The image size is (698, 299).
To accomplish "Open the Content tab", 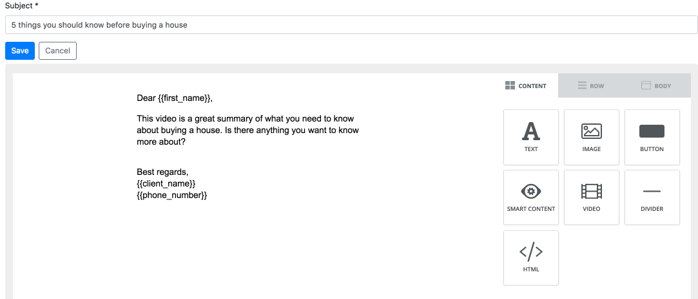I will click(526, 86).
